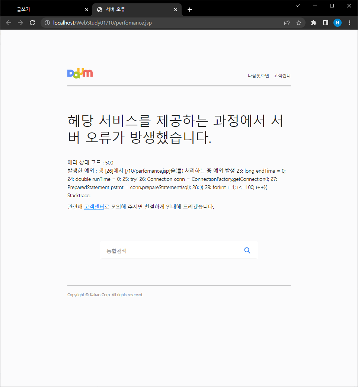Maximize the browser window
This screenshot has width=358, height=387.
click(x=332, y=6)
